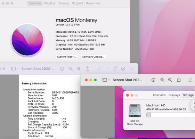Click the macOS Monterey logo image
Viewport: 195px width, 139px height.
click(x=27, y=40)
